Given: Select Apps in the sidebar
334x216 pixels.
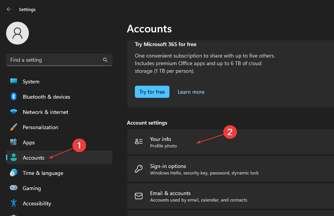Looking at the screenshot, I should (59, 142).
